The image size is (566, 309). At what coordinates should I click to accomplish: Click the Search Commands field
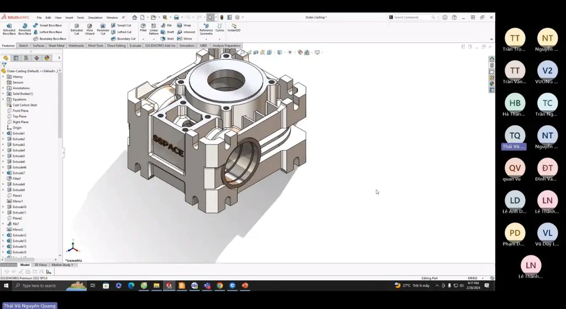click(x=412, y=17)
